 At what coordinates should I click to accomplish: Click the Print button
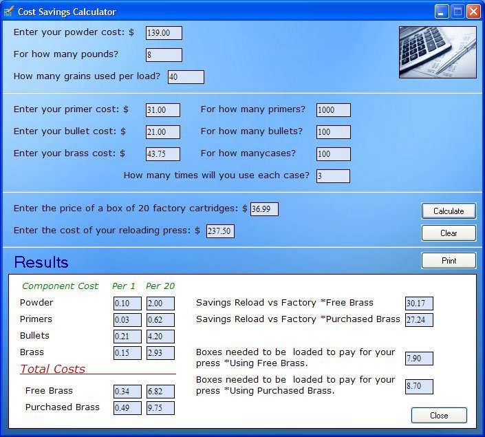[x=449, y=261]
